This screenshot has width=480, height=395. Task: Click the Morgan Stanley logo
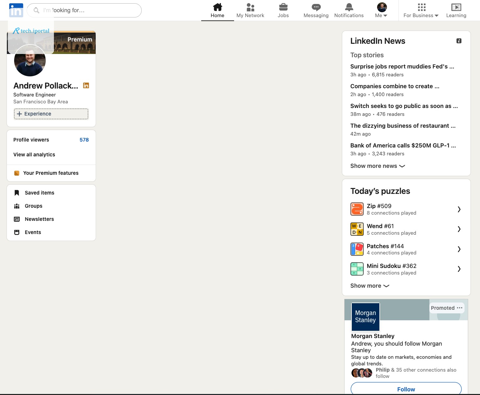pos(366,317)
